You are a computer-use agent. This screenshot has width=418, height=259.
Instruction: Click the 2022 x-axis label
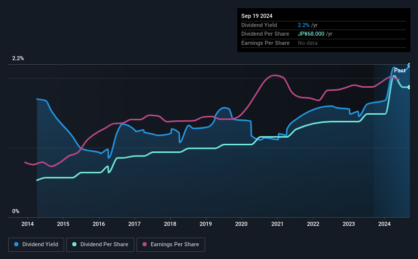coord(313,224)
